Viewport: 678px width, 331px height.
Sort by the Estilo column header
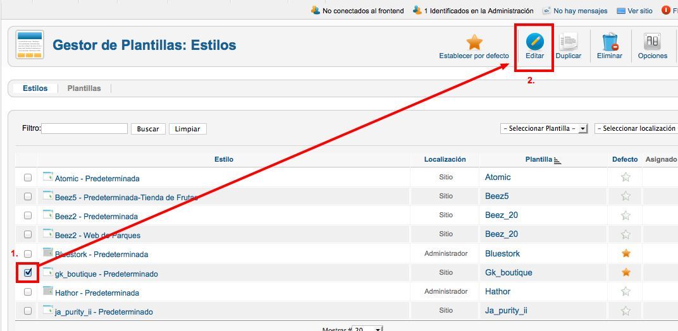click(223, 159)
